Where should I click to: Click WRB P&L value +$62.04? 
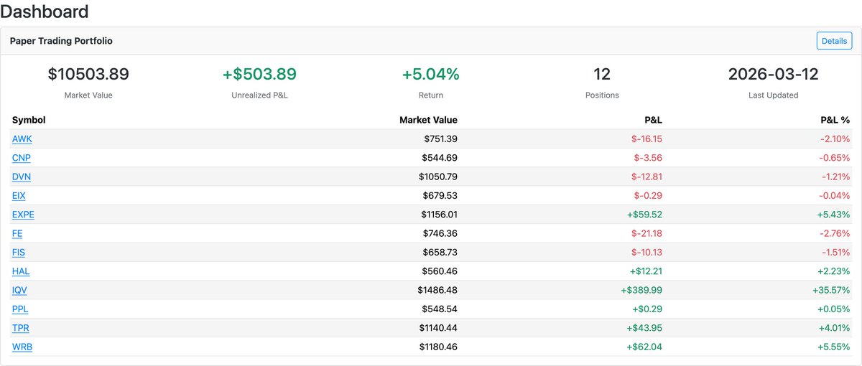pyautogui.click(x=644, y=347)
